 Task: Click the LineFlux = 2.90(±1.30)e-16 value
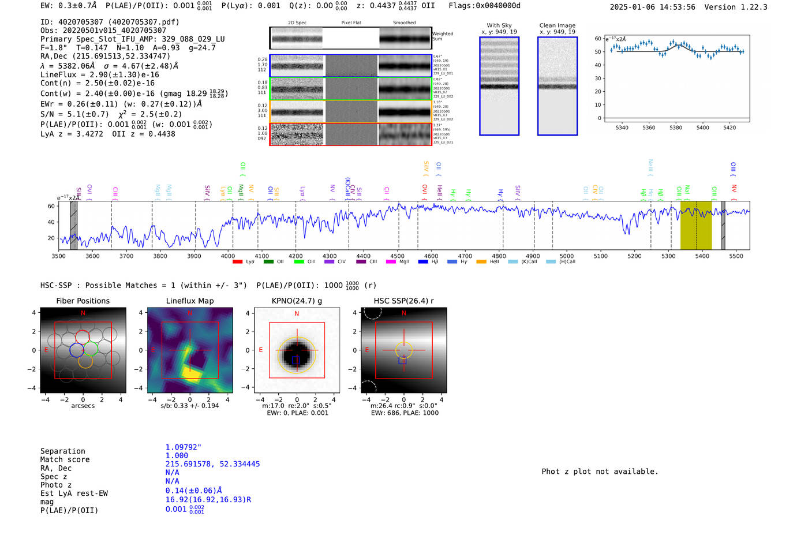pyautogui.click(x=100, y=74)
